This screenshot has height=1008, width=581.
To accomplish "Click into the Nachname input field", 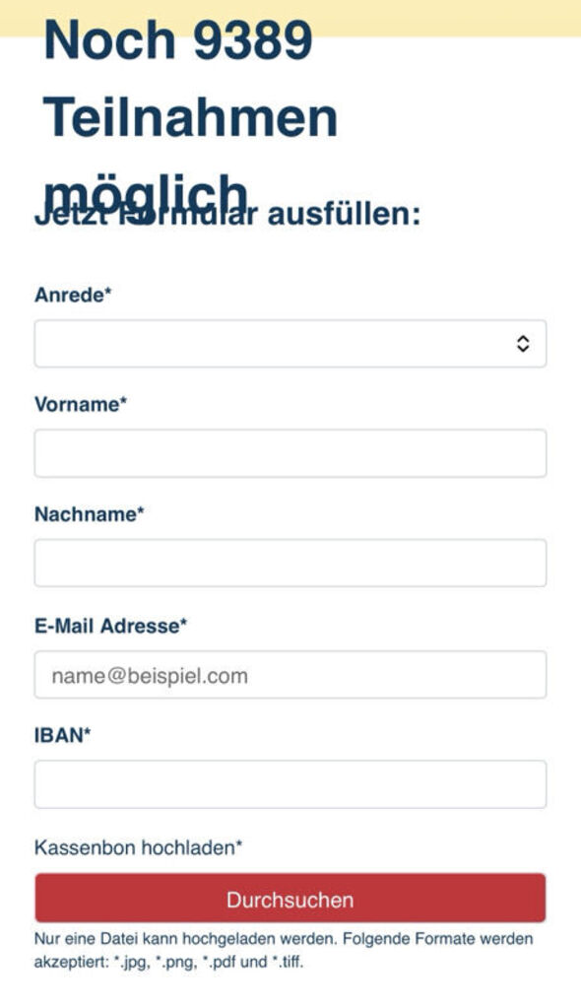I will click(290, 562).
